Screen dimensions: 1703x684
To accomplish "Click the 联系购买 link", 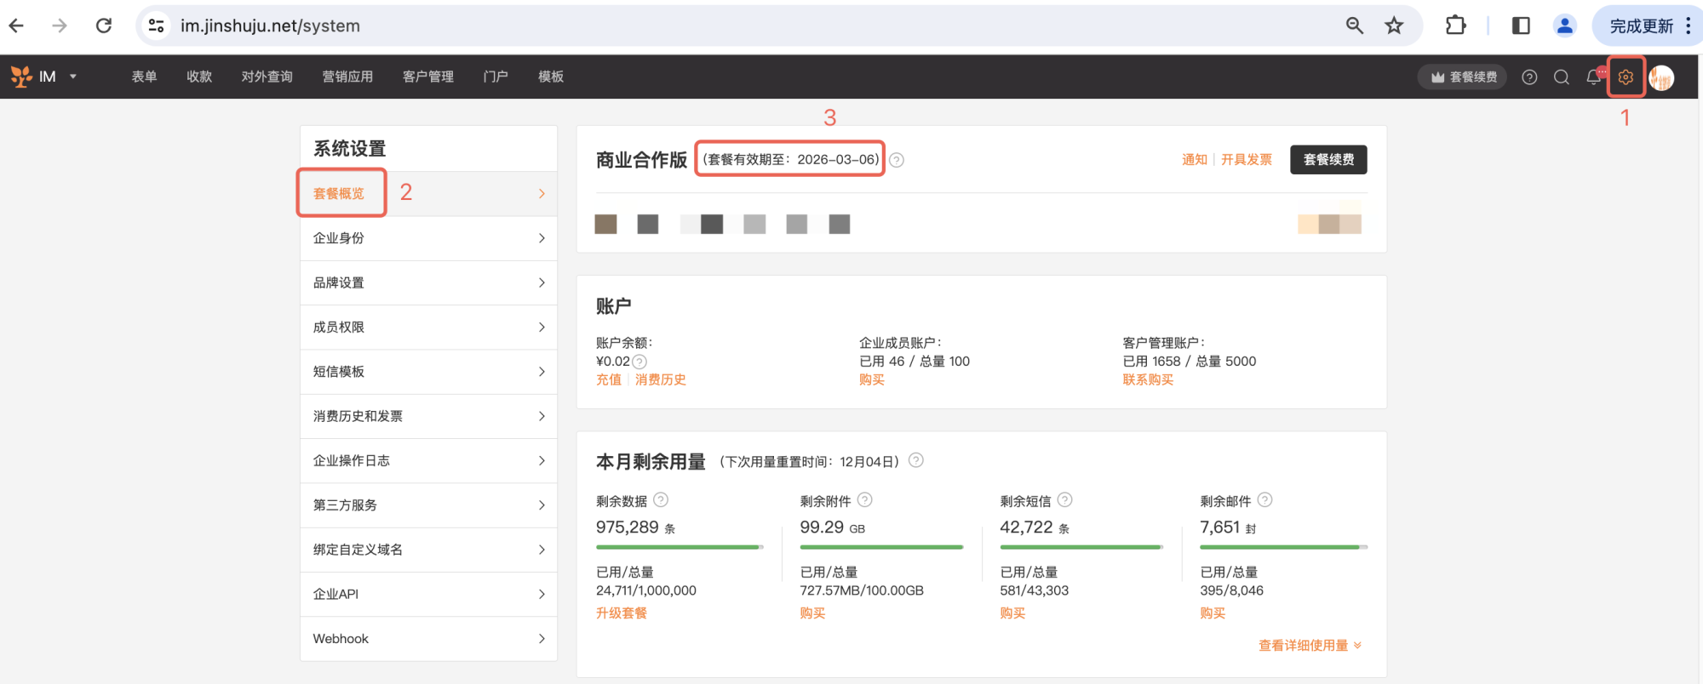I will coord(1148,380).
